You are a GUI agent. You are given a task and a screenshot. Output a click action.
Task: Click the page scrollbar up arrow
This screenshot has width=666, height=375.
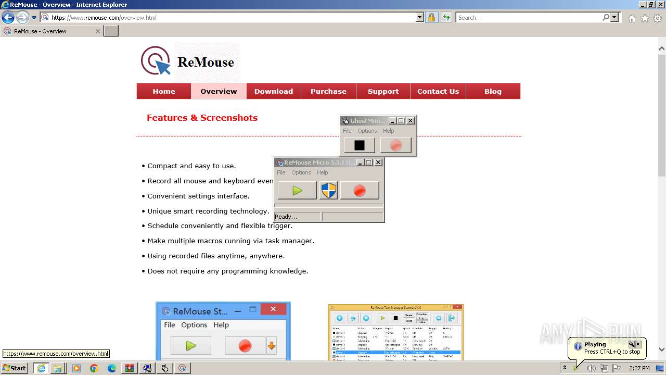662,48
